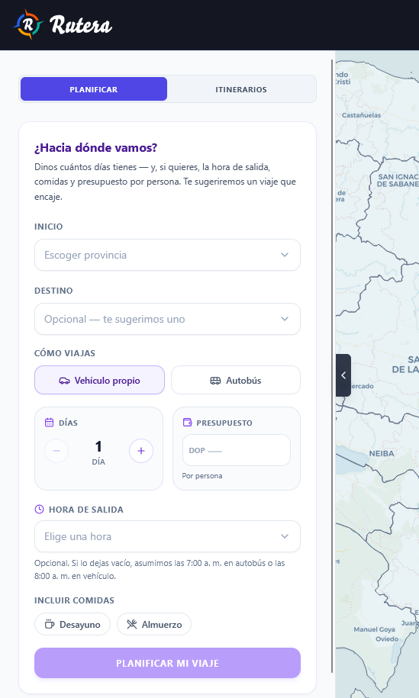Viewport: 419px width, 698px height.
Task: Click the car icon in Vehículo propio
Action: (64, 381)
